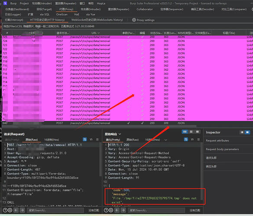Select side-by-side layout icon
Viewport: 253px width, 216px height.
click(185, 132)
